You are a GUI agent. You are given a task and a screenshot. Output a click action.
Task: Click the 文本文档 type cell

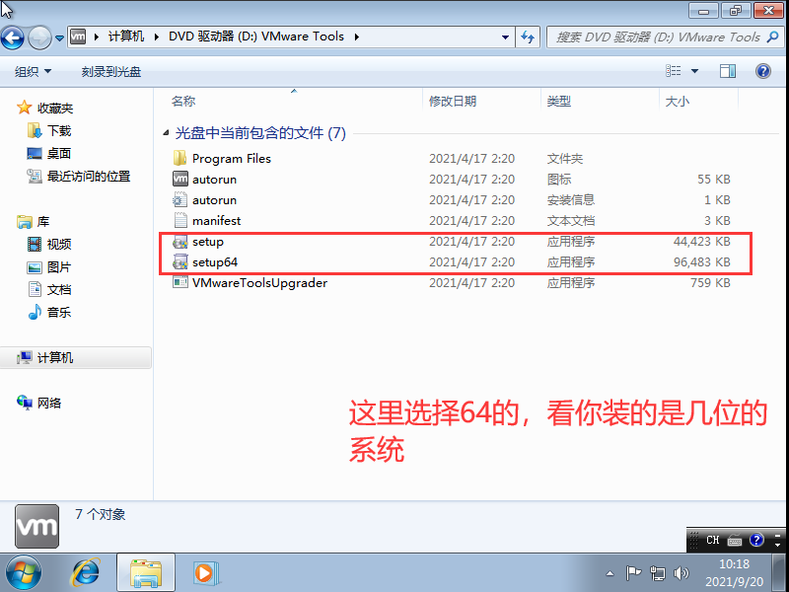571,220
